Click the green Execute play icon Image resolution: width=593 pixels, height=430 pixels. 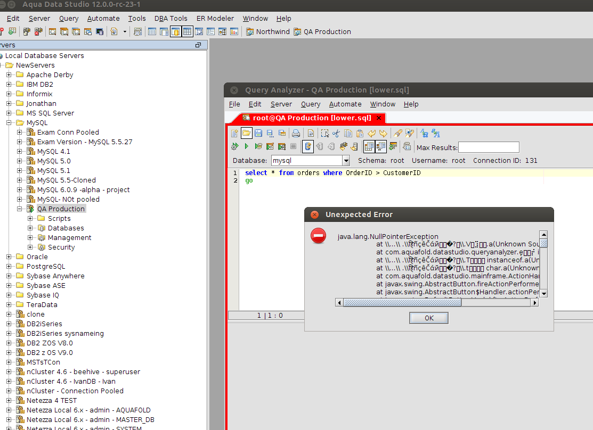247,146
